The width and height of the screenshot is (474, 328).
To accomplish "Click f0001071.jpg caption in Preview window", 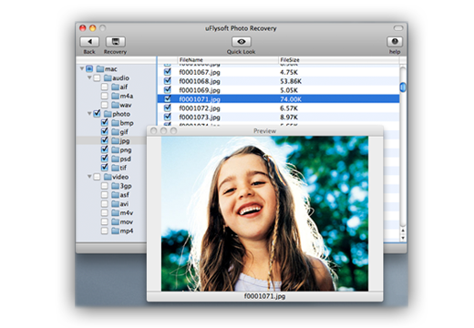I will coord(264,296).
